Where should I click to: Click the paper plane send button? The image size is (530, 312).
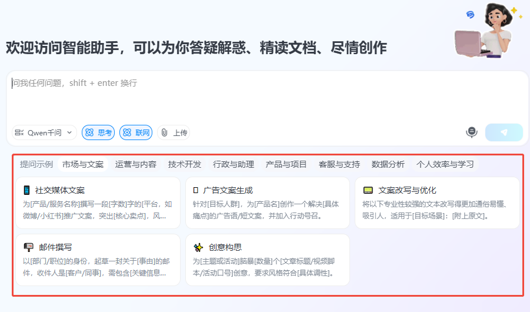click(504, 132)
